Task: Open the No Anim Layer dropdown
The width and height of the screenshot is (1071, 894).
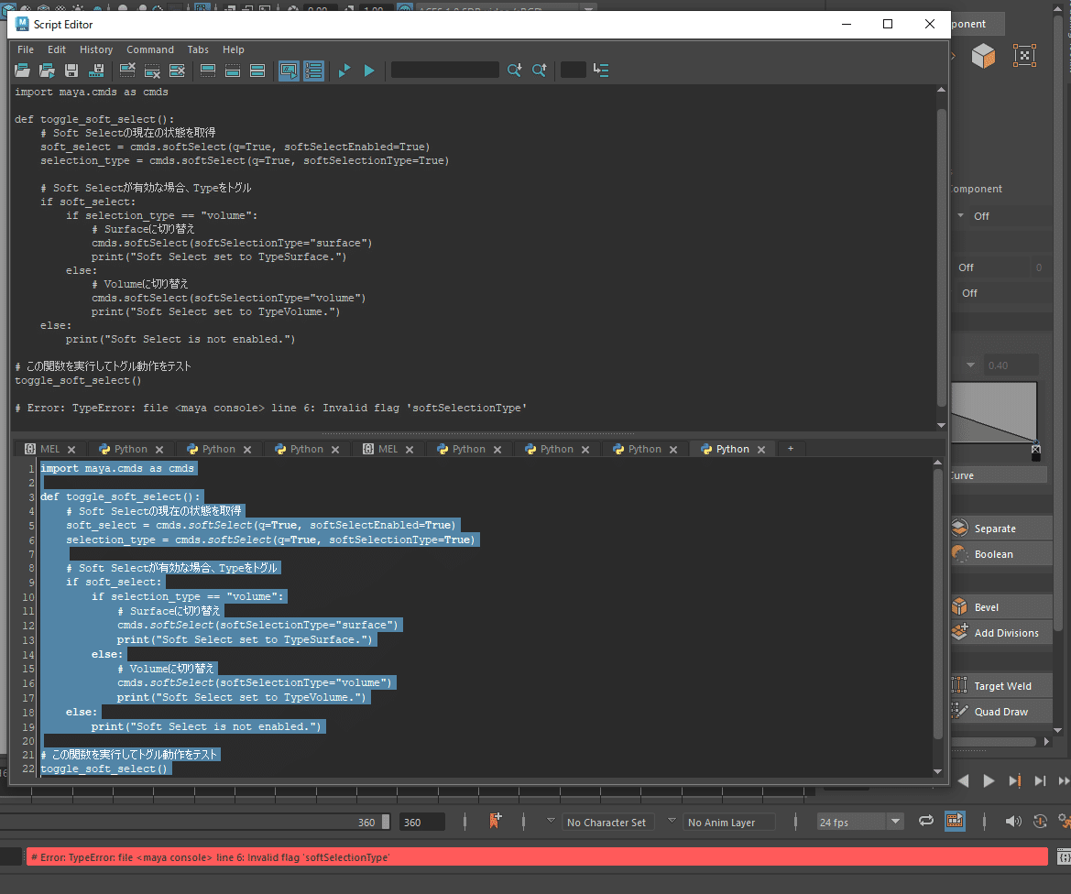Action: tap(728, 822)
